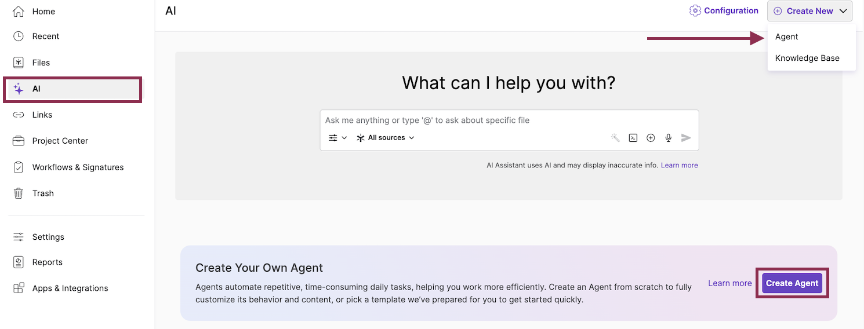Choose Knowledge Base menu option
The width and height of the screenshot is (864, 329).
pos(807,58)
